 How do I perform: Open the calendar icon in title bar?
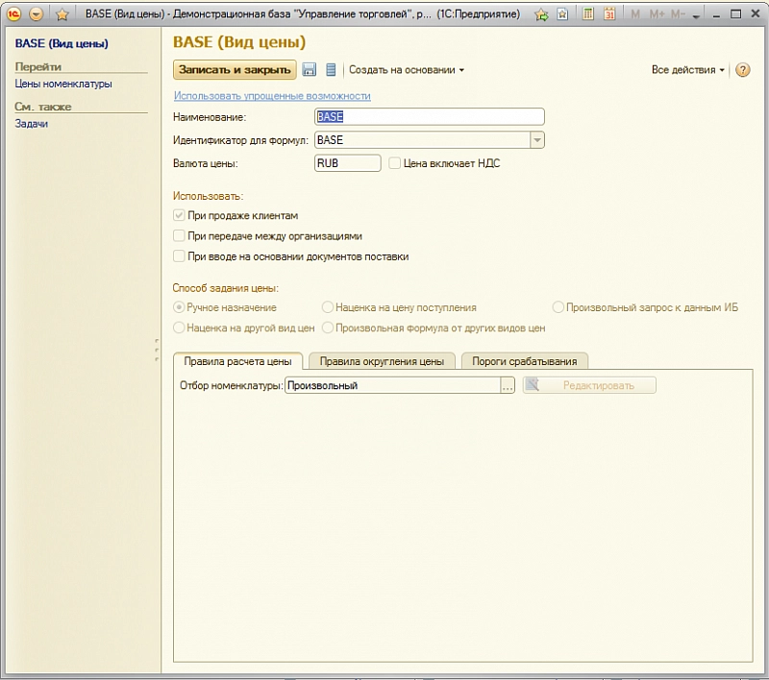pos(610,14)
